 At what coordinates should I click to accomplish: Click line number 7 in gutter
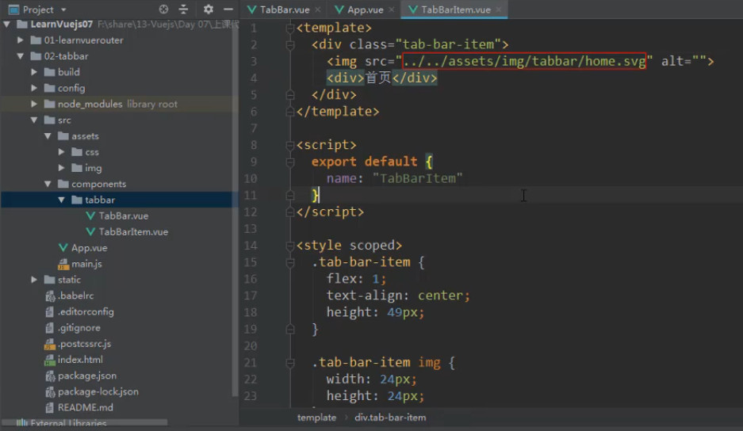[254, 128]
